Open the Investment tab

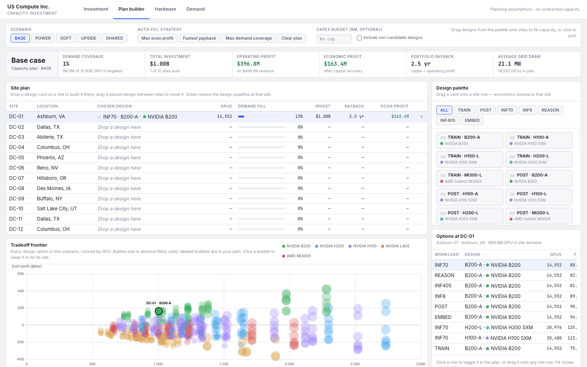(x=96, y=9)
